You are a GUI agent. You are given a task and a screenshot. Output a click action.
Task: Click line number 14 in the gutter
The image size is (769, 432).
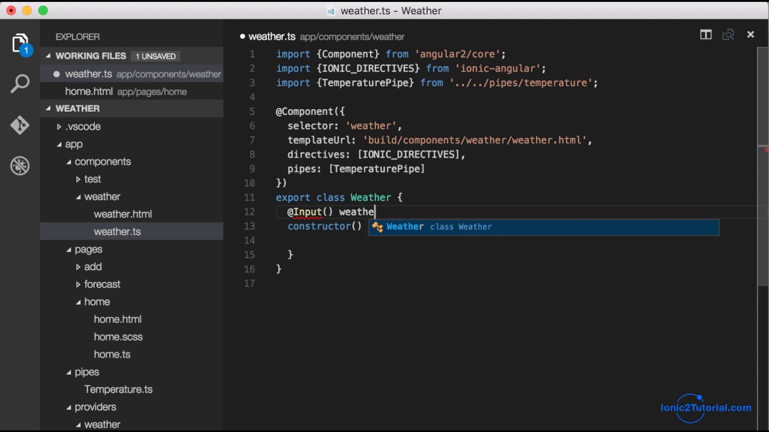pos(250,241)
